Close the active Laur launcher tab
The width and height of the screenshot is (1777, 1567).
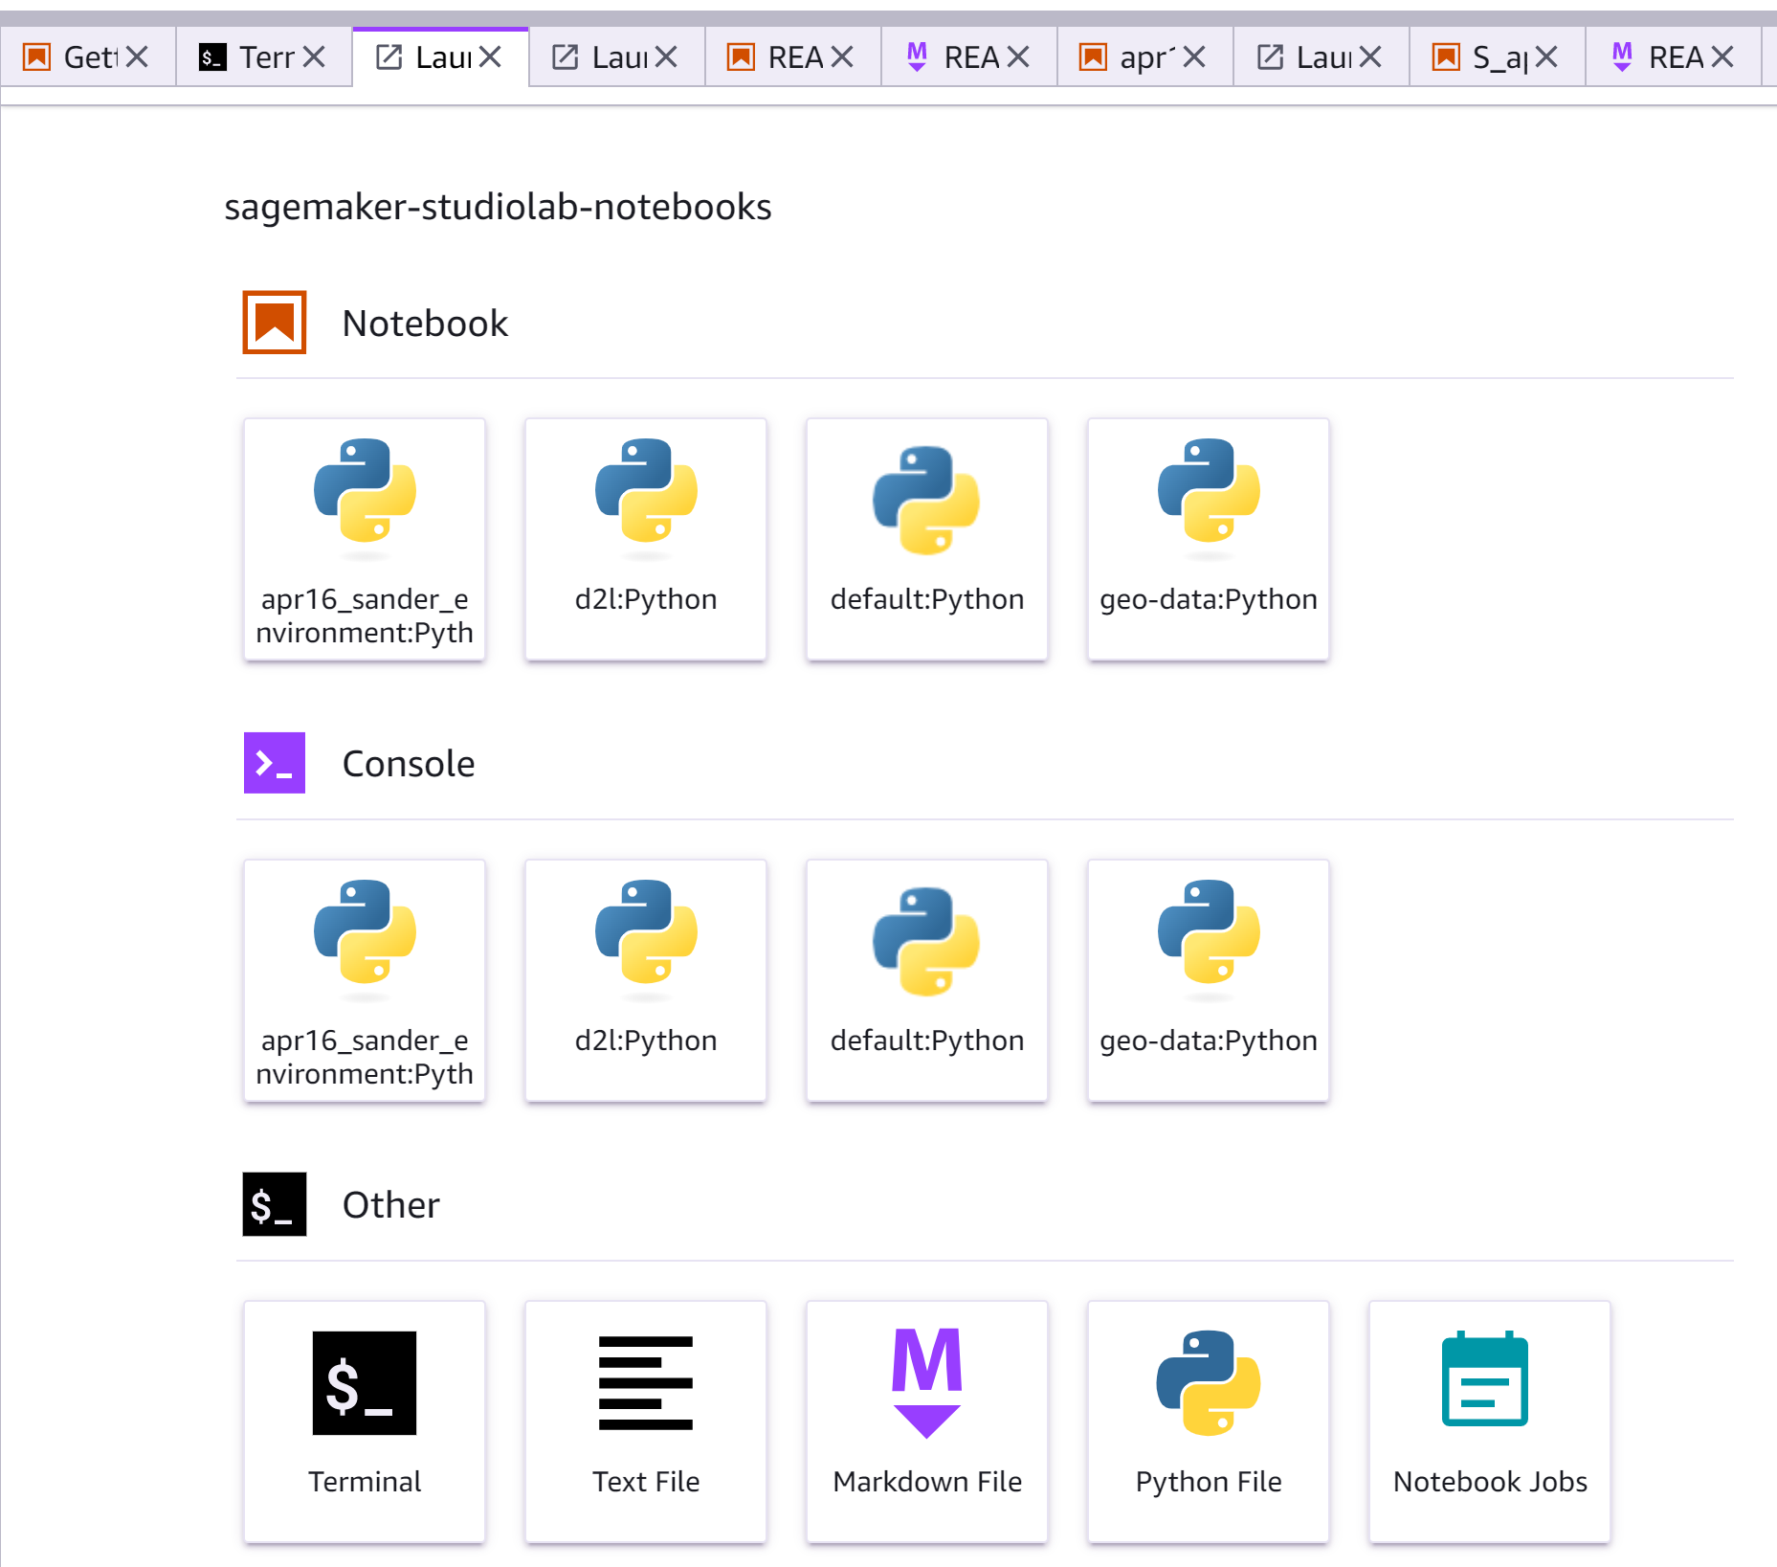pos(489,57)
